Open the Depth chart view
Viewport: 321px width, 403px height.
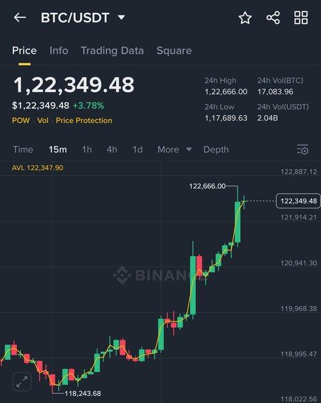pyautogui.click(x=216, y=150)
